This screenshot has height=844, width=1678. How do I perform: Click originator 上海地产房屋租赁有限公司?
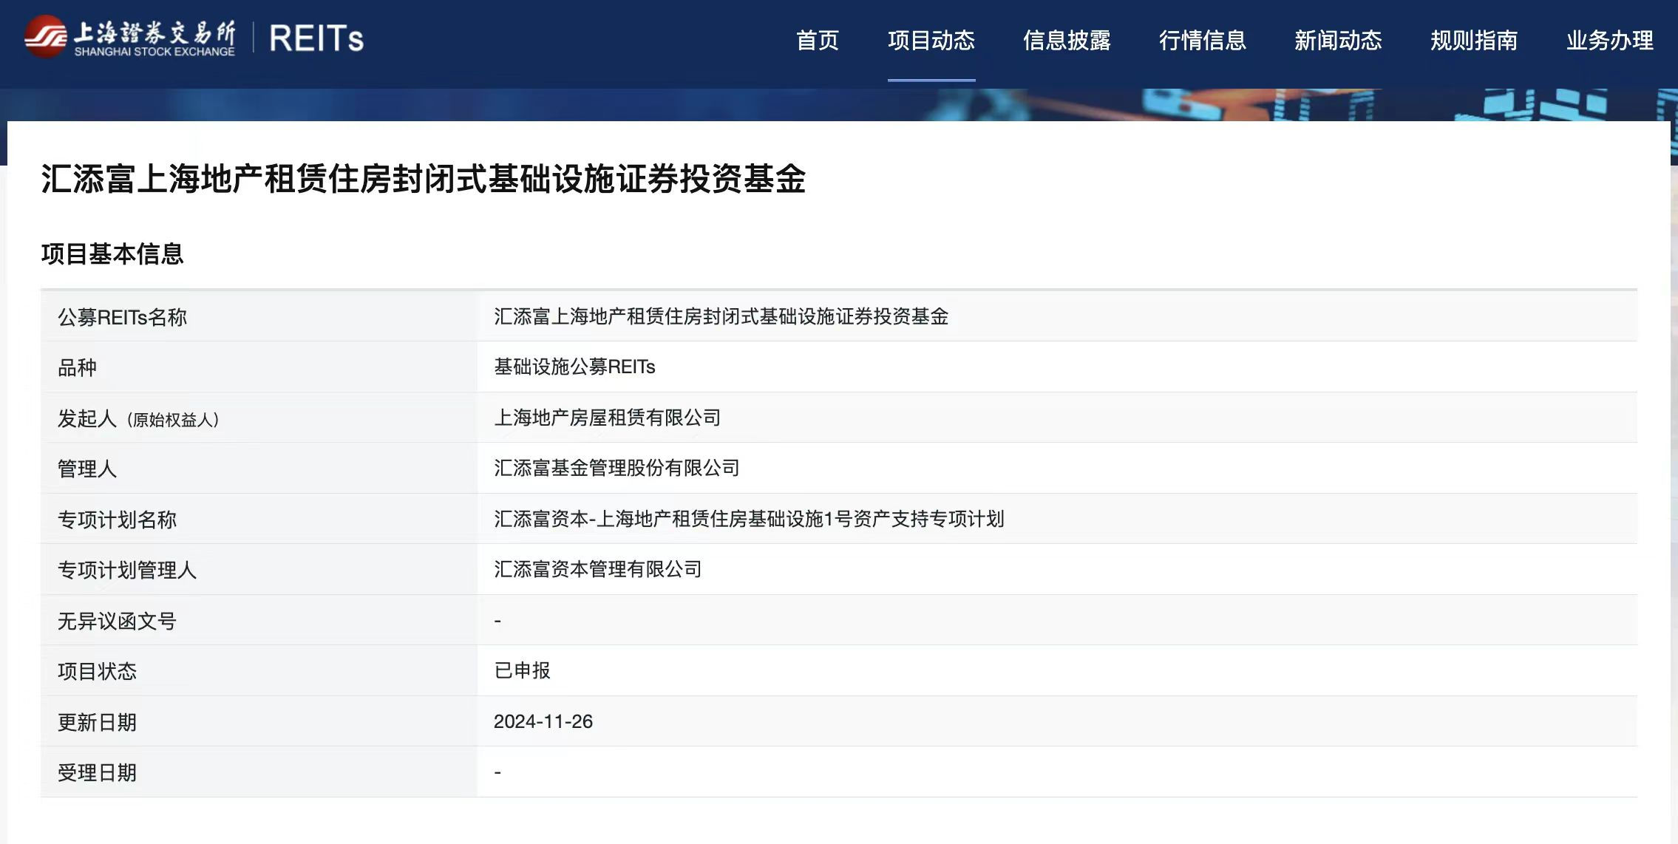click(607, 418)
